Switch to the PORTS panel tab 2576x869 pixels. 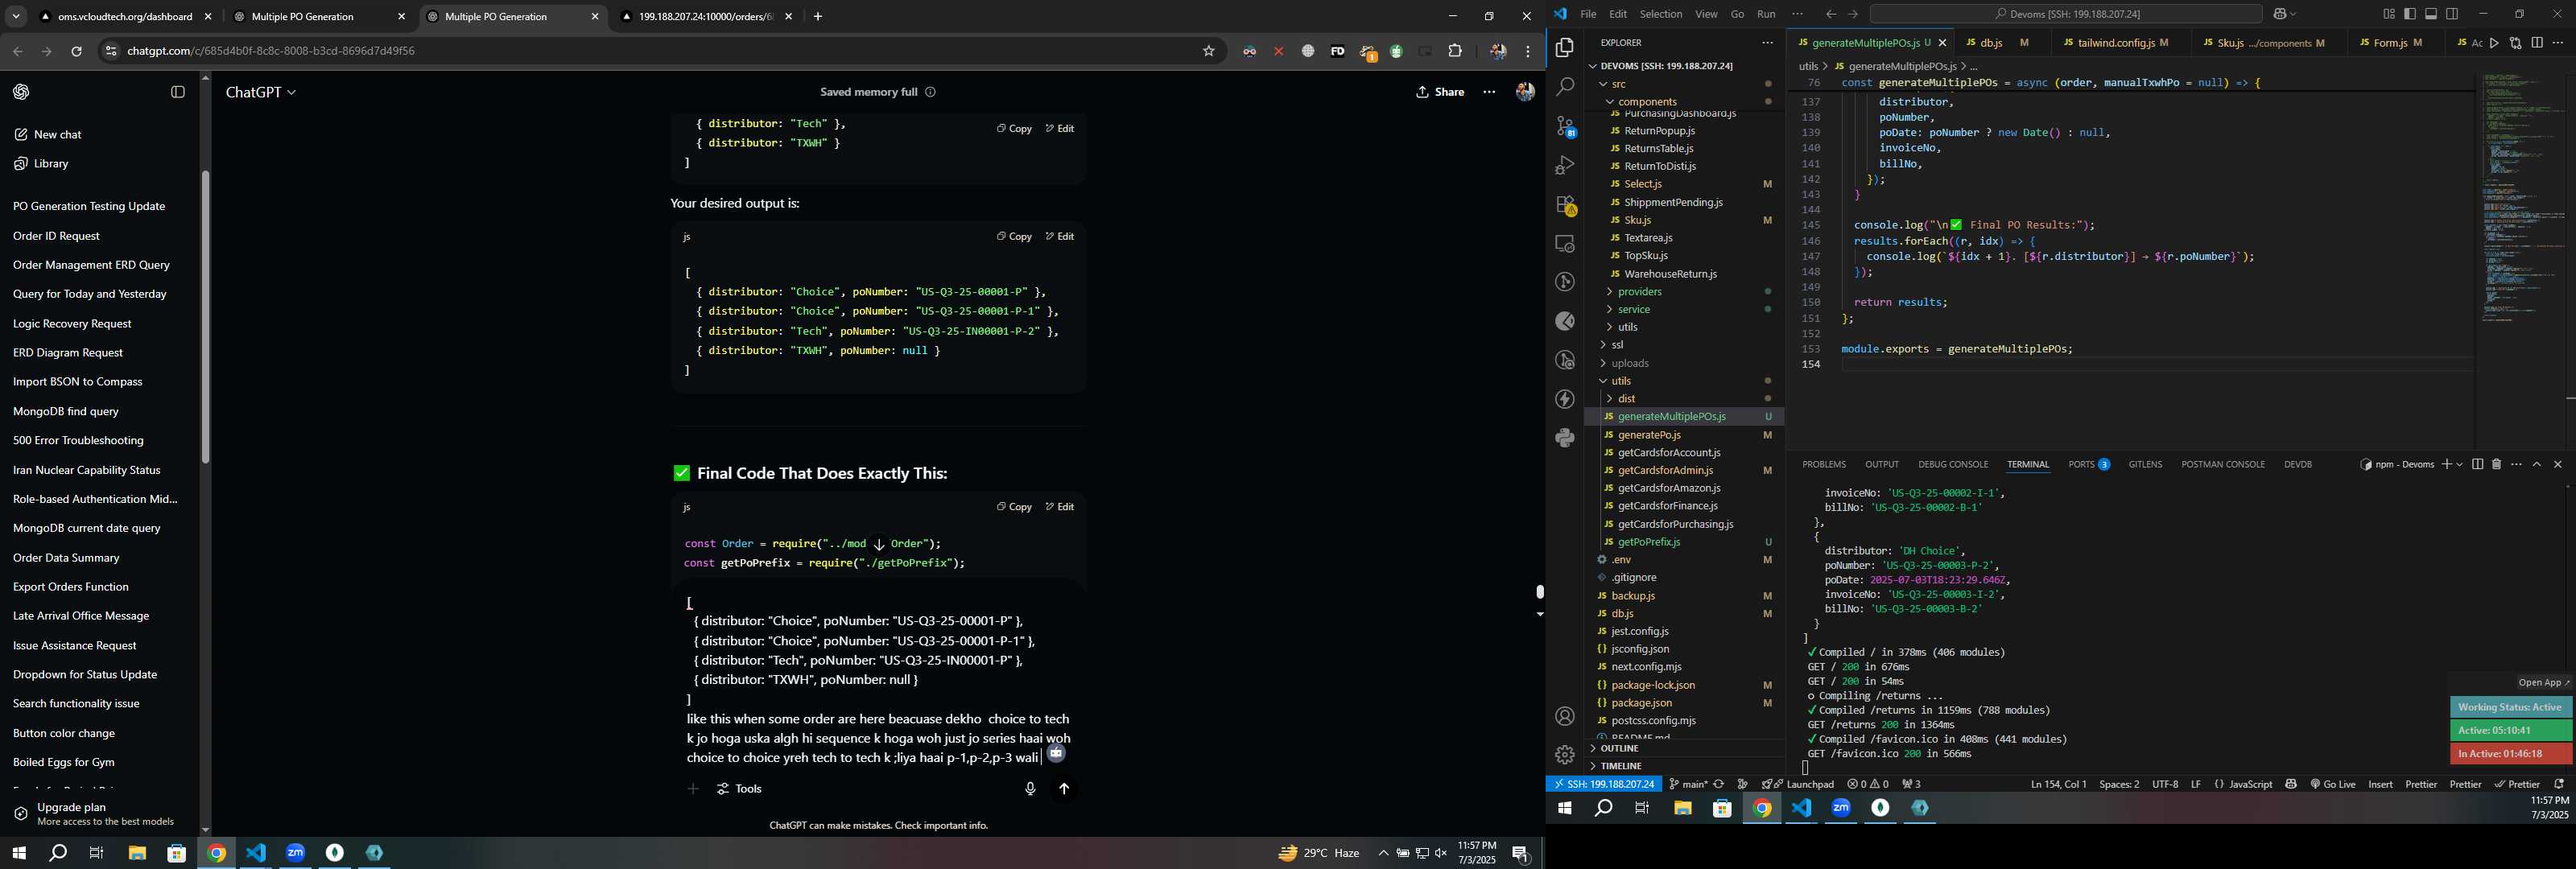point(2088,464)
